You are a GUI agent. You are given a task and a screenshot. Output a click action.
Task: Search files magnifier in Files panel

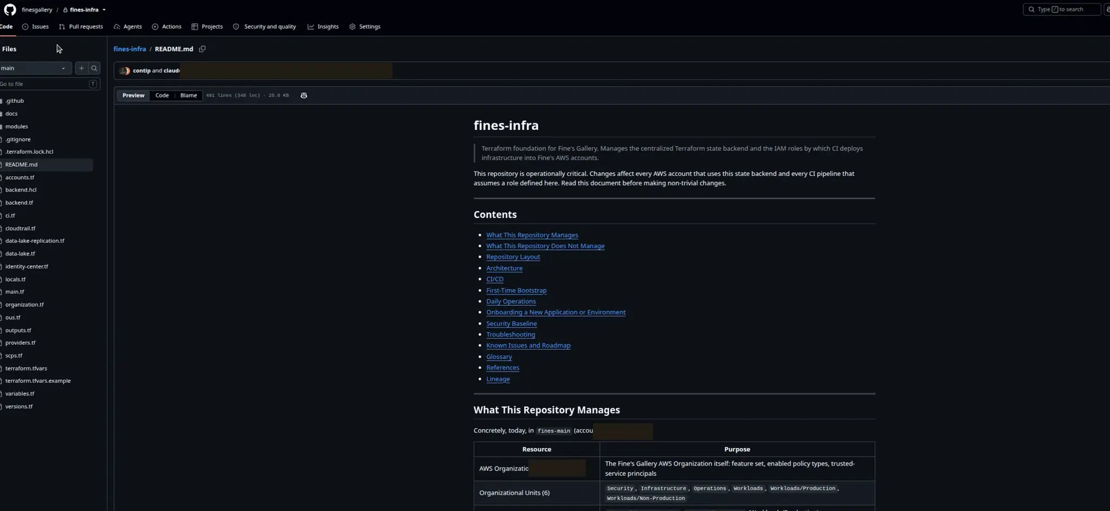point(94,68)
